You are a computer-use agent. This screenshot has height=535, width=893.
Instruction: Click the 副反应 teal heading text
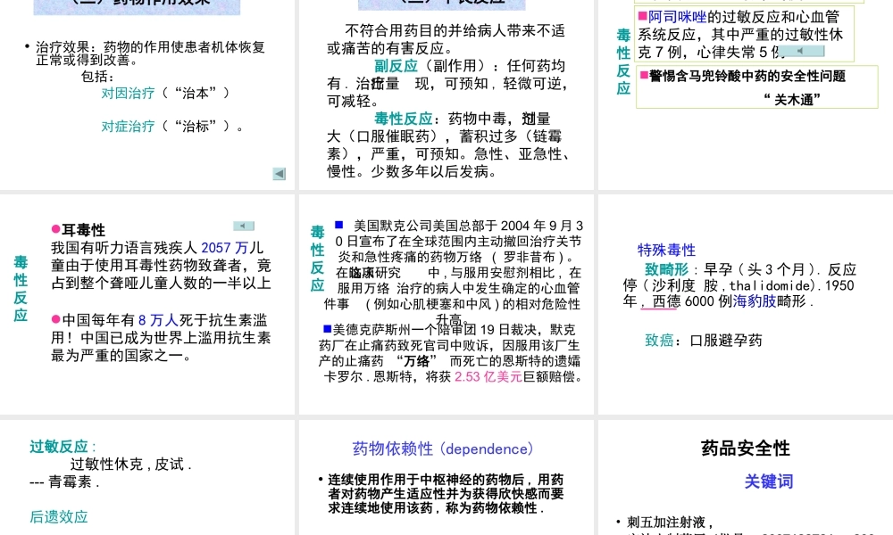[x=396, y=66]
